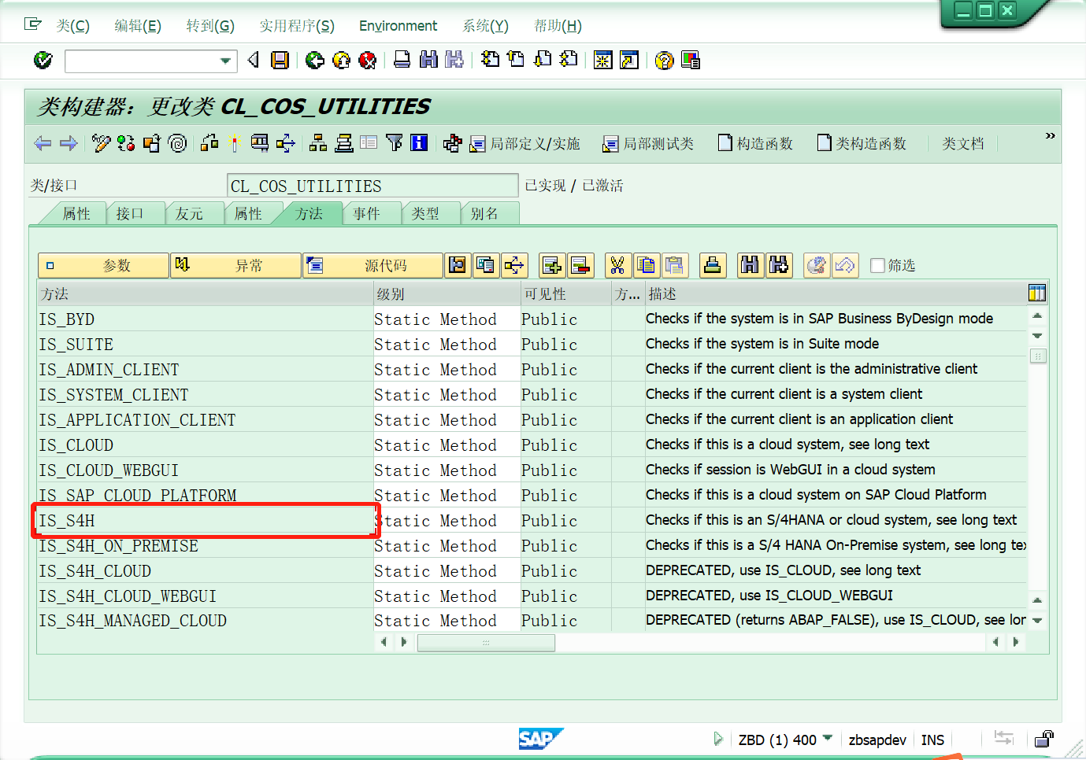Click the Generate Shortcut icon
This screenshot has width=1086, height=760.
click(x=629, y=60)
